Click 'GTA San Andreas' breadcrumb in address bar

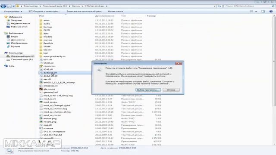pyautogui.click(x=94, y=6)
